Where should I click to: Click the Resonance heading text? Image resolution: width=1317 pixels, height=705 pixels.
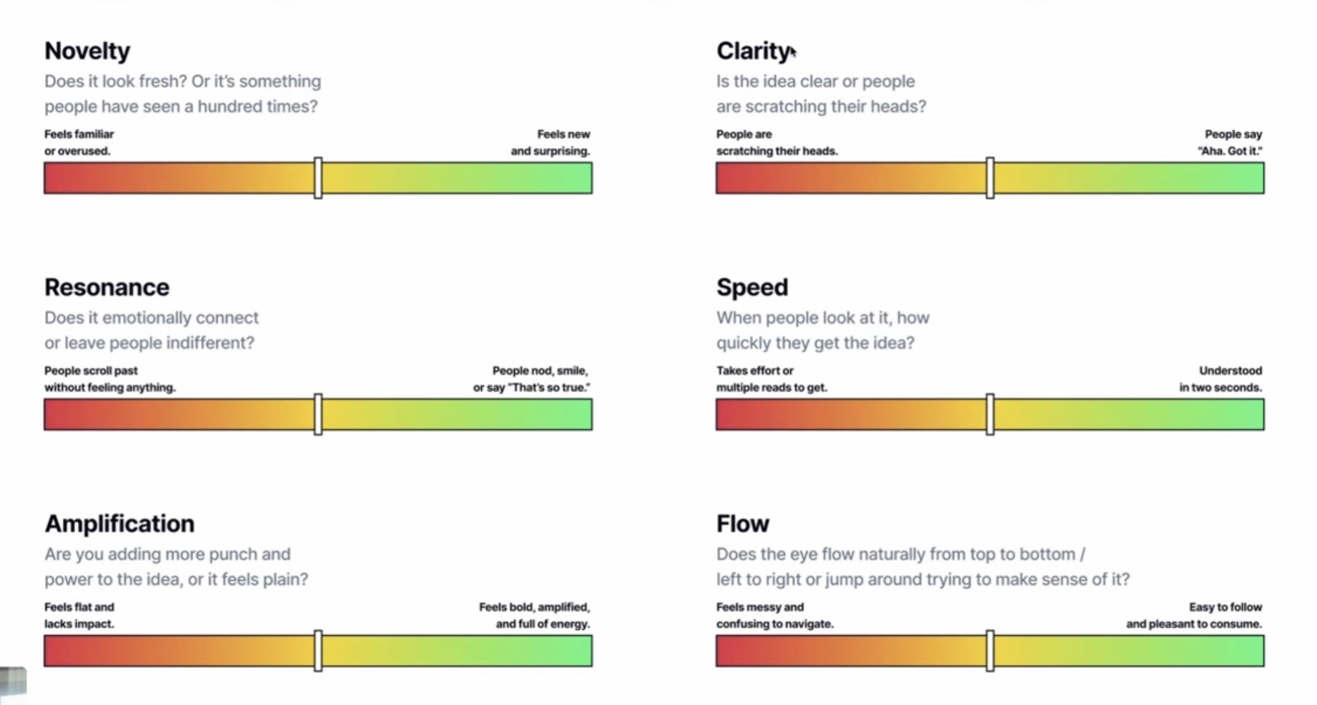107,287
